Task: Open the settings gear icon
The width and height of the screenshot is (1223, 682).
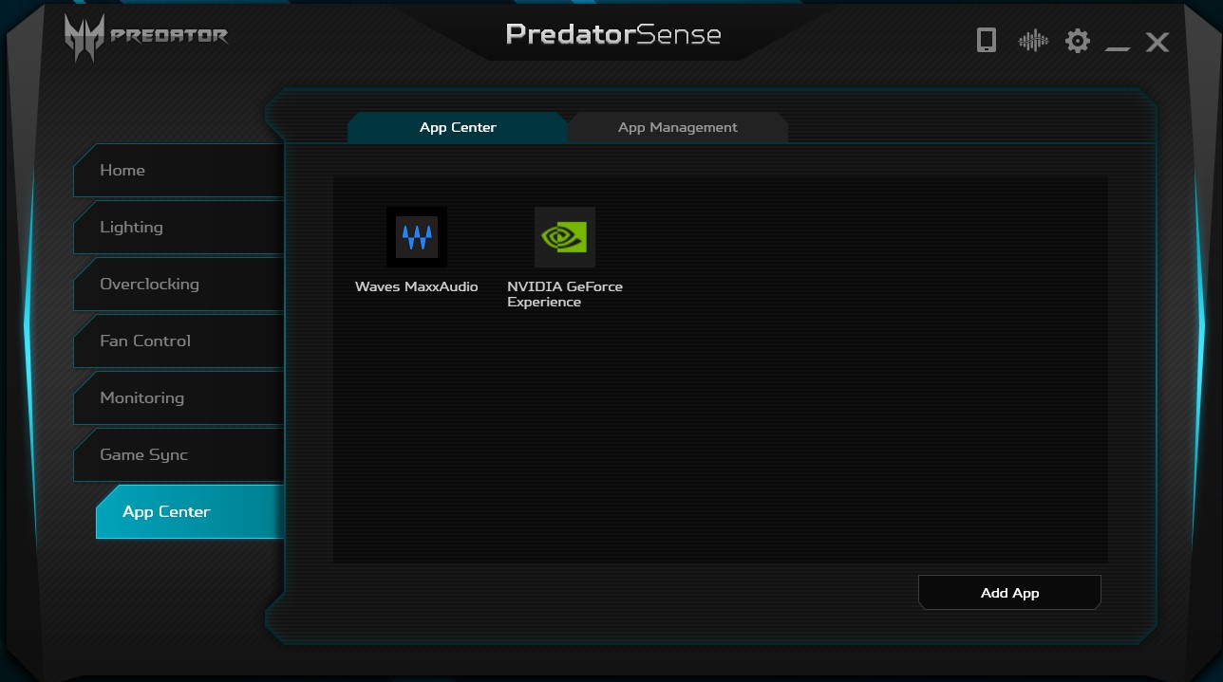Action: point(1078,41)
